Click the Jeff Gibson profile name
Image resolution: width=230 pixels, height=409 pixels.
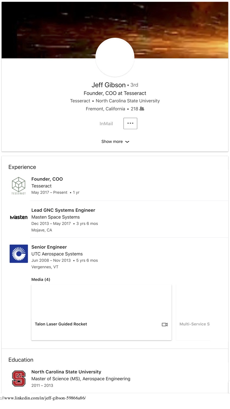coord(108,85)
